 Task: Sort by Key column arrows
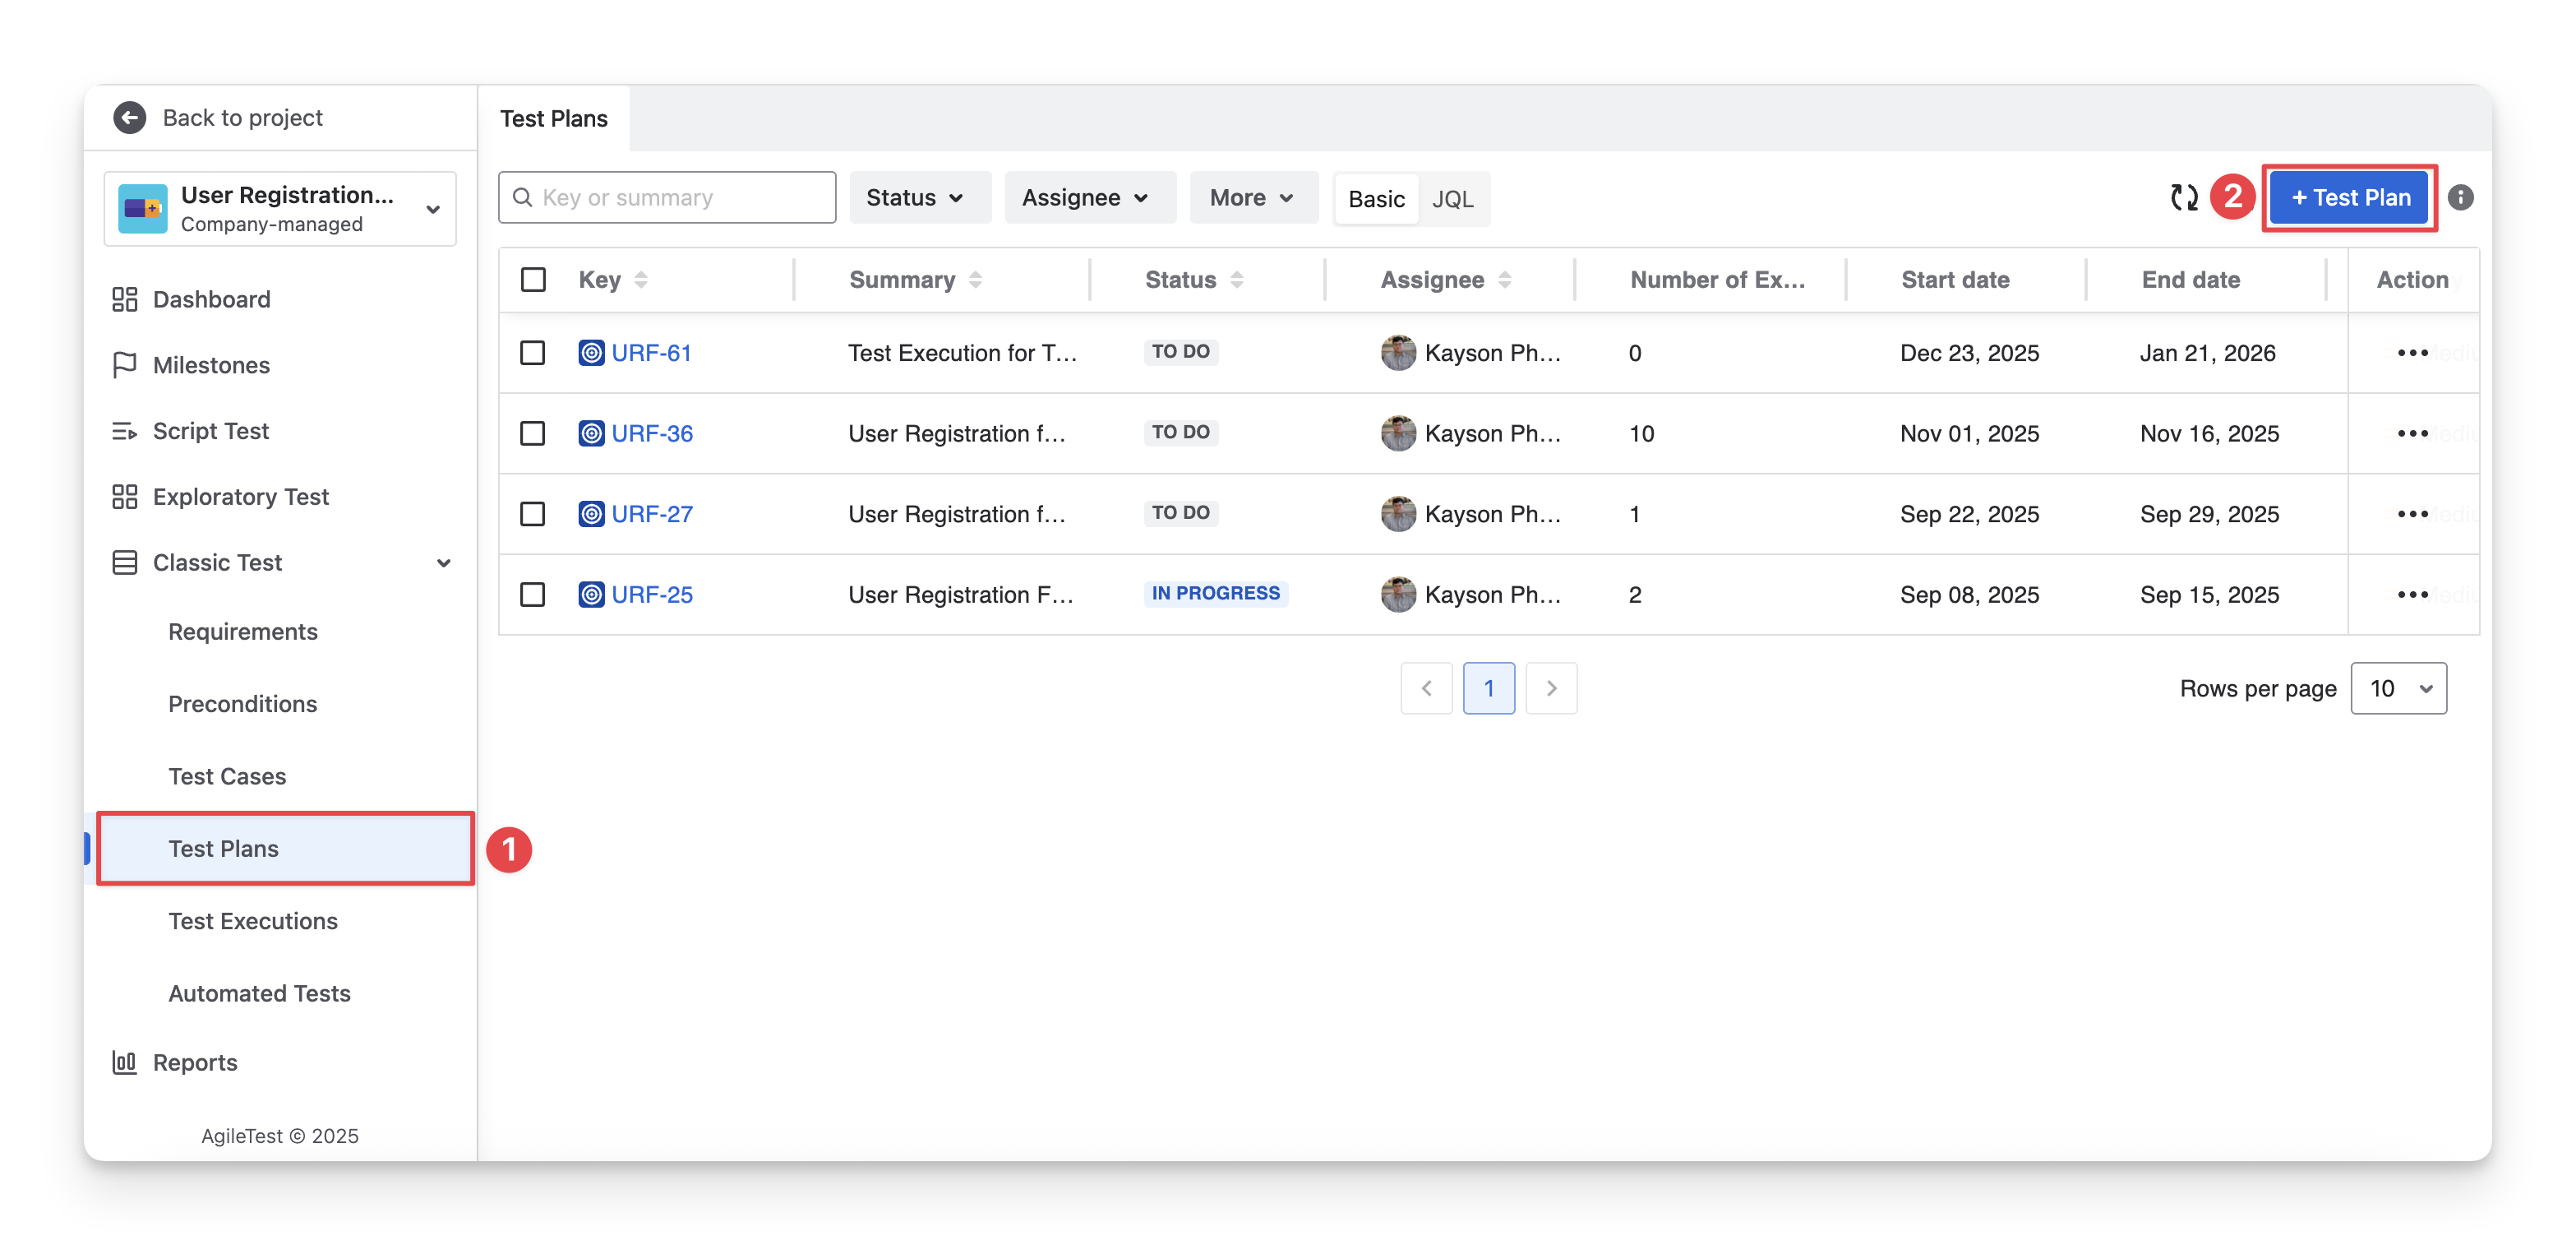pyautogui.click(x=641, y=280)
